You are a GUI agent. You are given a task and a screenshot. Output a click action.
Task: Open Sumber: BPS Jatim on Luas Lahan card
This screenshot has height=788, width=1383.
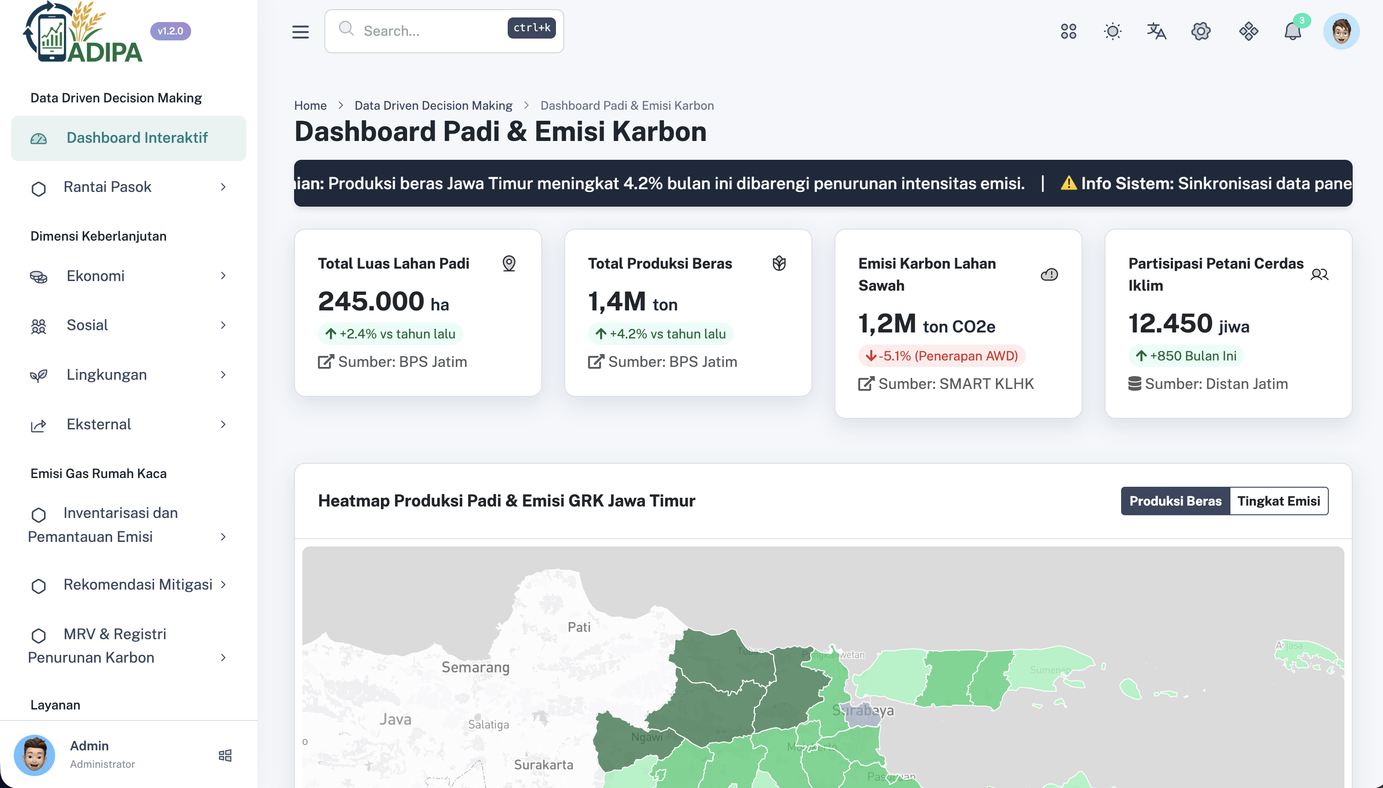click(392, 361)
